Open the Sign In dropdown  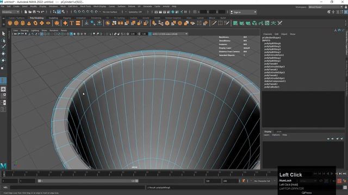[244, 12]
